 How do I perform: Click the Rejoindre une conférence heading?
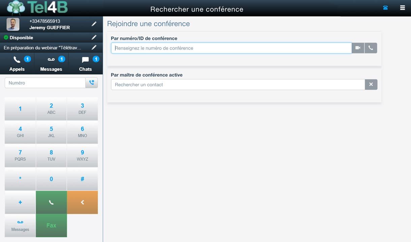(x=149, y=24)
